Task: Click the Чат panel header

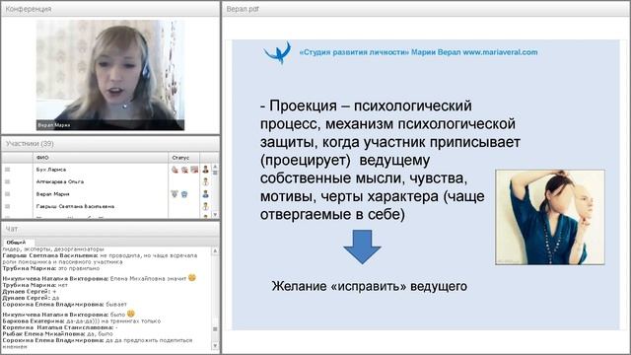Action: tap(110, 229)
